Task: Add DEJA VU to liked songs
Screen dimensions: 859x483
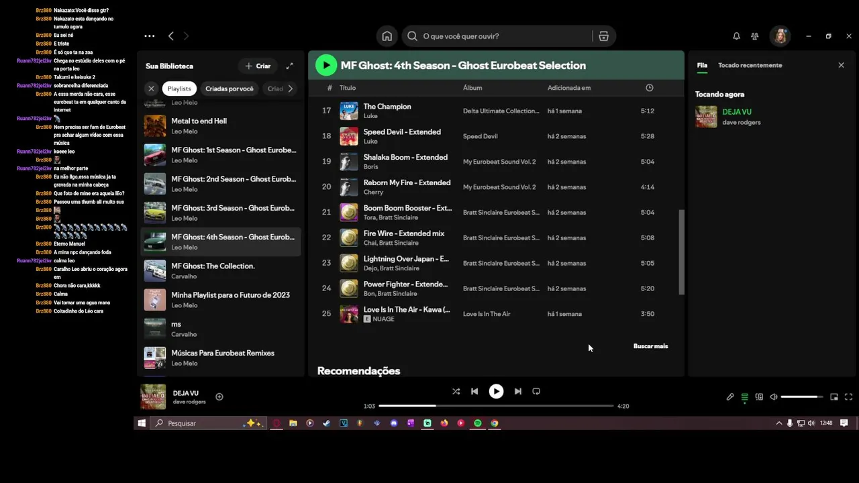Action: pyautogui.click(x=219, y=397)
